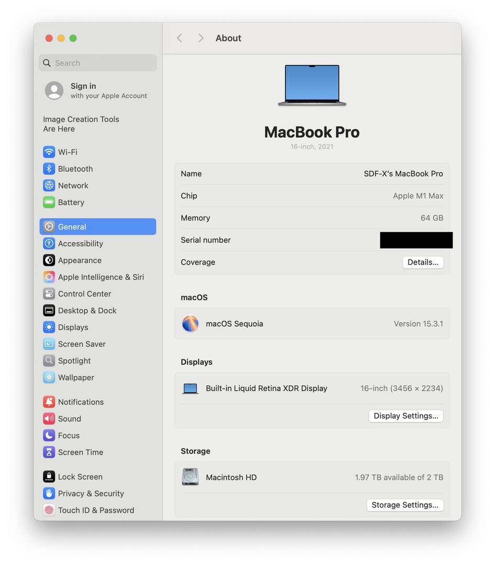Viewport: 495px width, 565px height.
Task: Click the Spotlight magnifier icon
Action: [49, 360]
